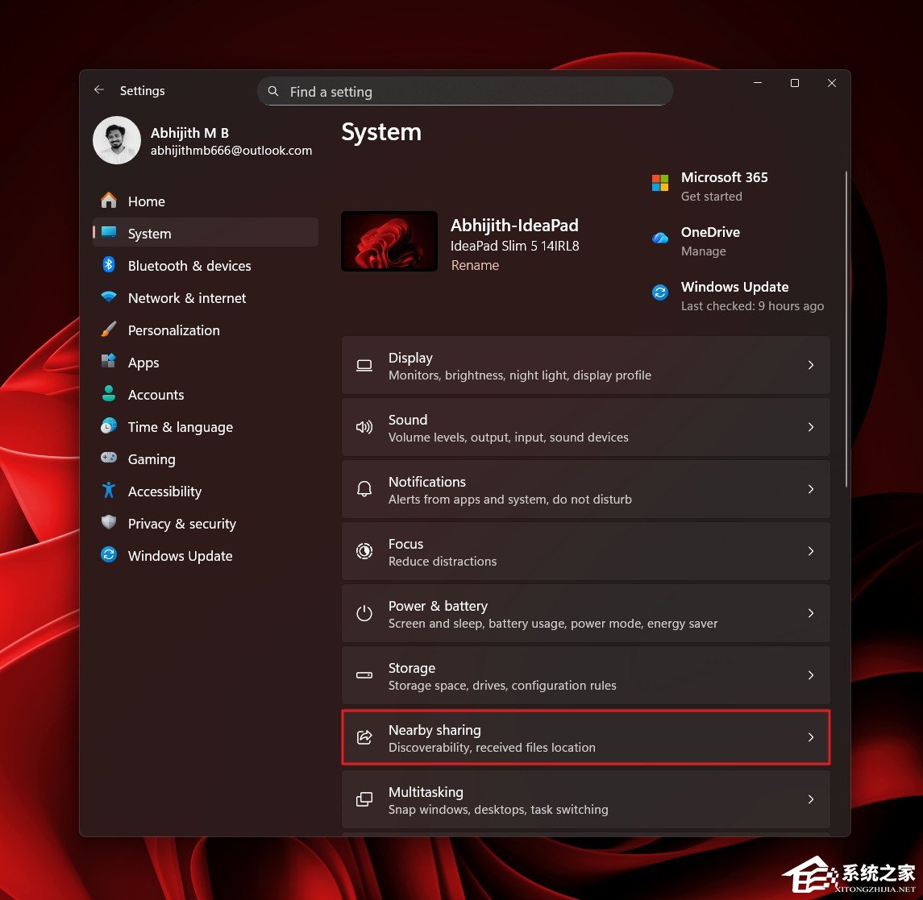Open the Accessibility label in the sidebar
The image size is (923, 900).
click(164, 491)
